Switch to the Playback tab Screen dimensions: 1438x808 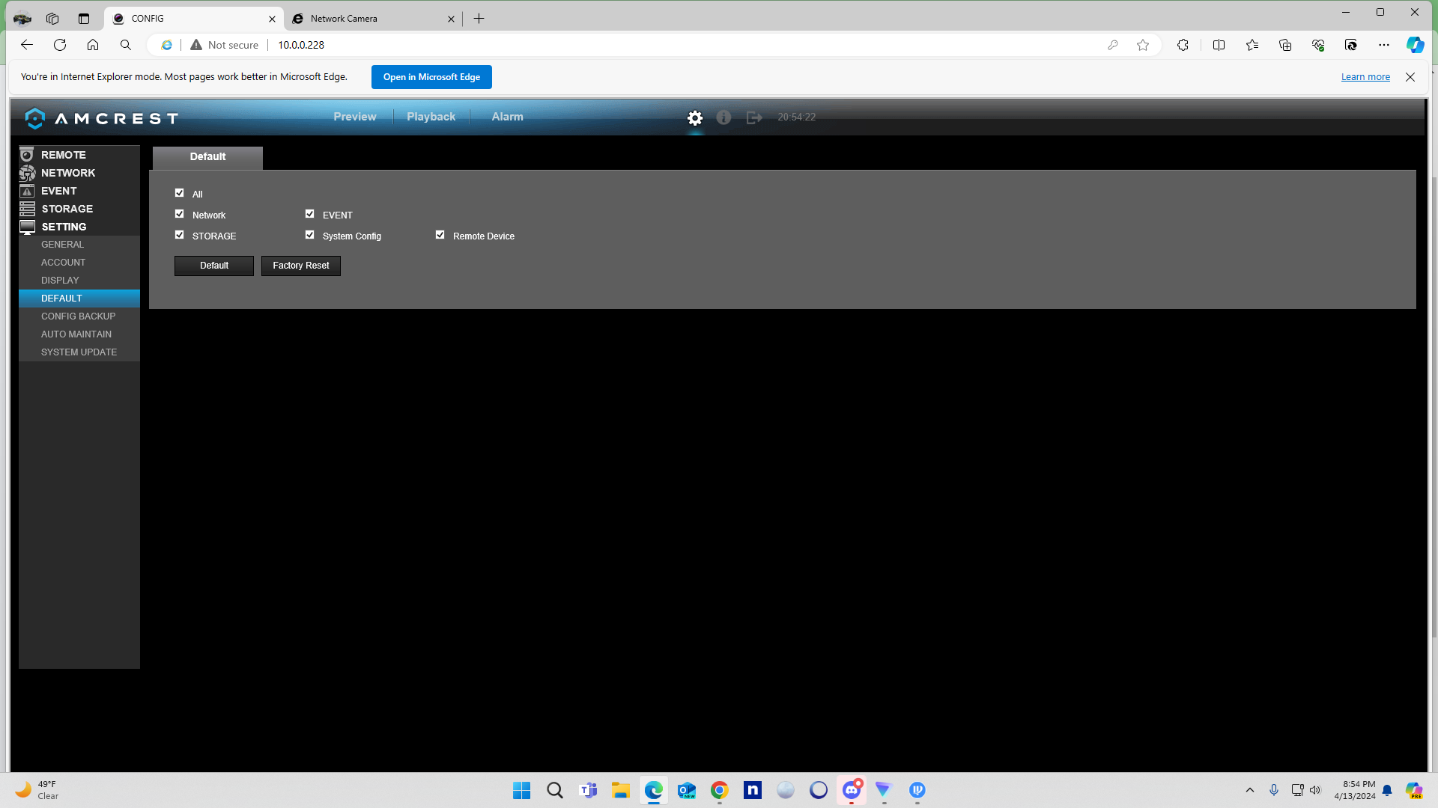(x=431, y=117)
